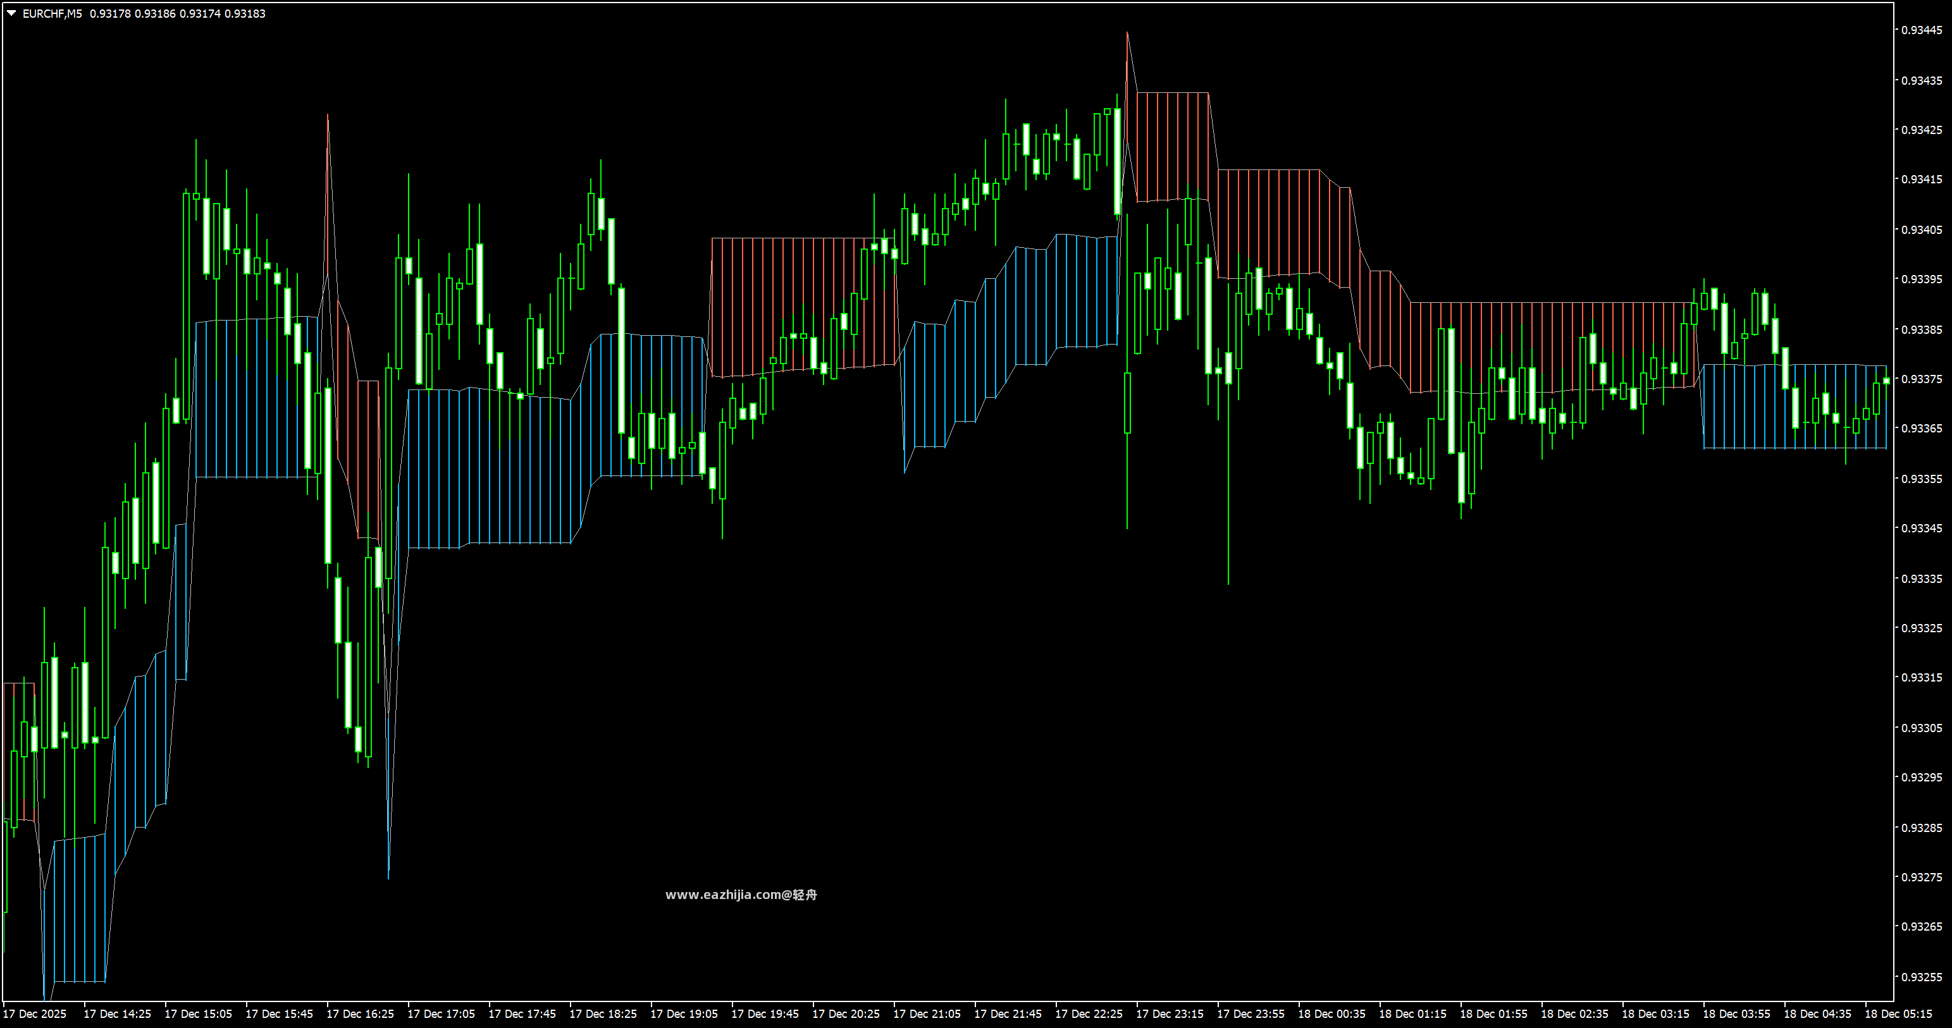Click the 0.93325 price scale label
Screen dimensions: 1952x1028
[1922, 628]
